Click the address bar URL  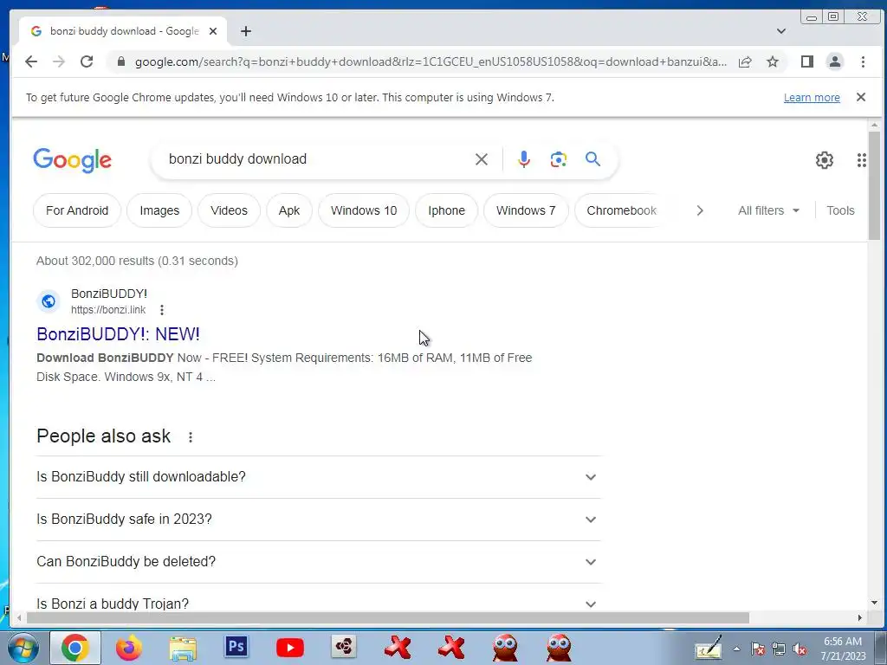(x=430, y=61)
